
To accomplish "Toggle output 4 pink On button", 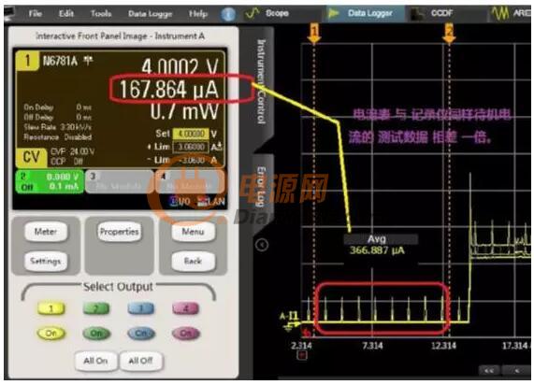I will click(x=185, y=334).
